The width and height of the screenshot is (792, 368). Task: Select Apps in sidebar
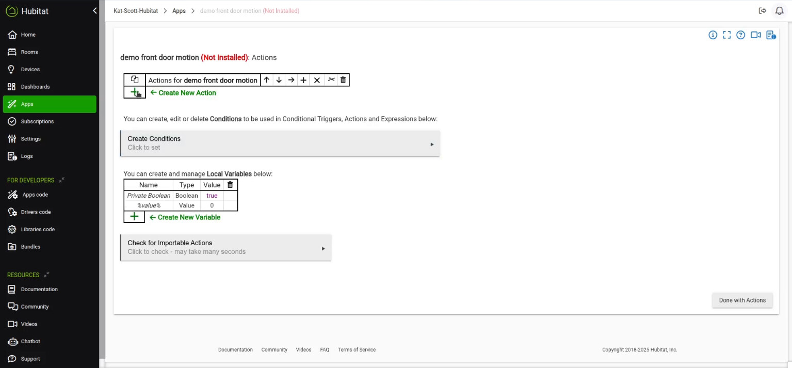coord(50,104)
